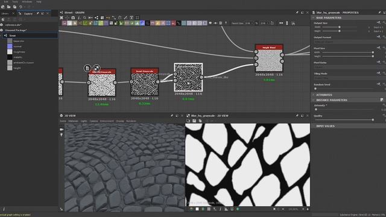Expand the Attributes section
386x217 pixels.
314,95
